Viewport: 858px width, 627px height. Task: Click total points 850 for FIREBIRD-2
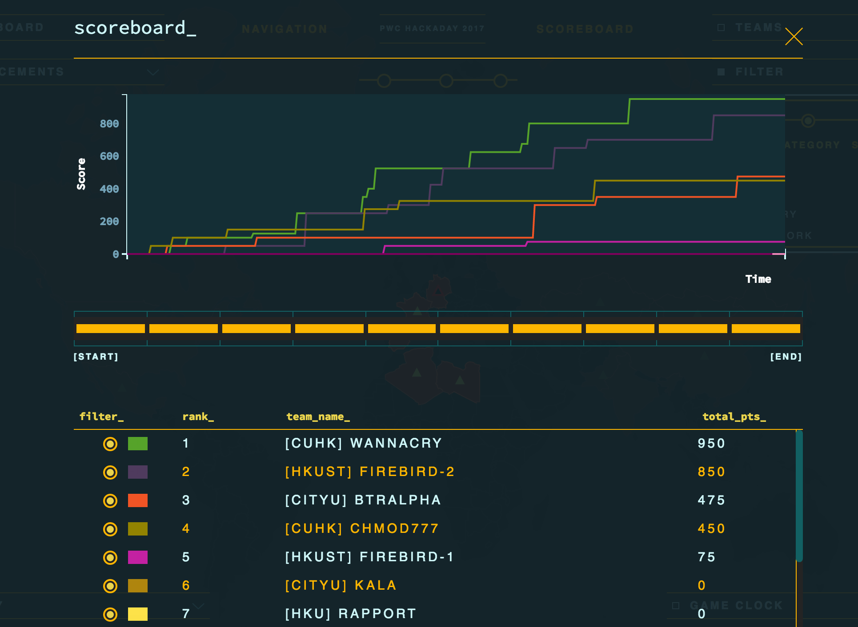[711, 472]
